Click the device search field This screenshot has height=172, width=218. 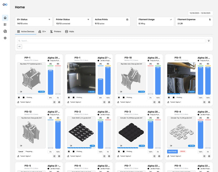coord(111,41)
